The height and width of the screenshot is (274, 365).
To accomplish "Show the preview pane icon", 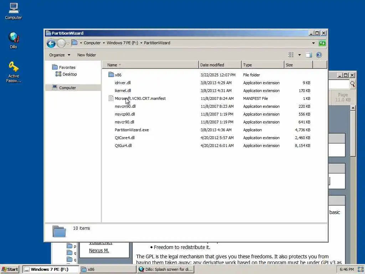I will coord(309,55).
